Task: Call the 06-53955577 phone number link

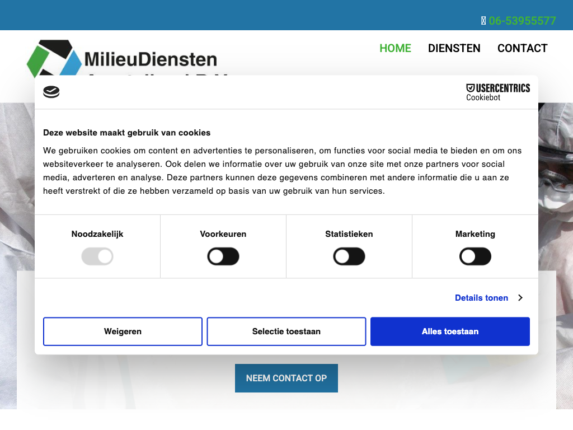Action: [522, 21]
